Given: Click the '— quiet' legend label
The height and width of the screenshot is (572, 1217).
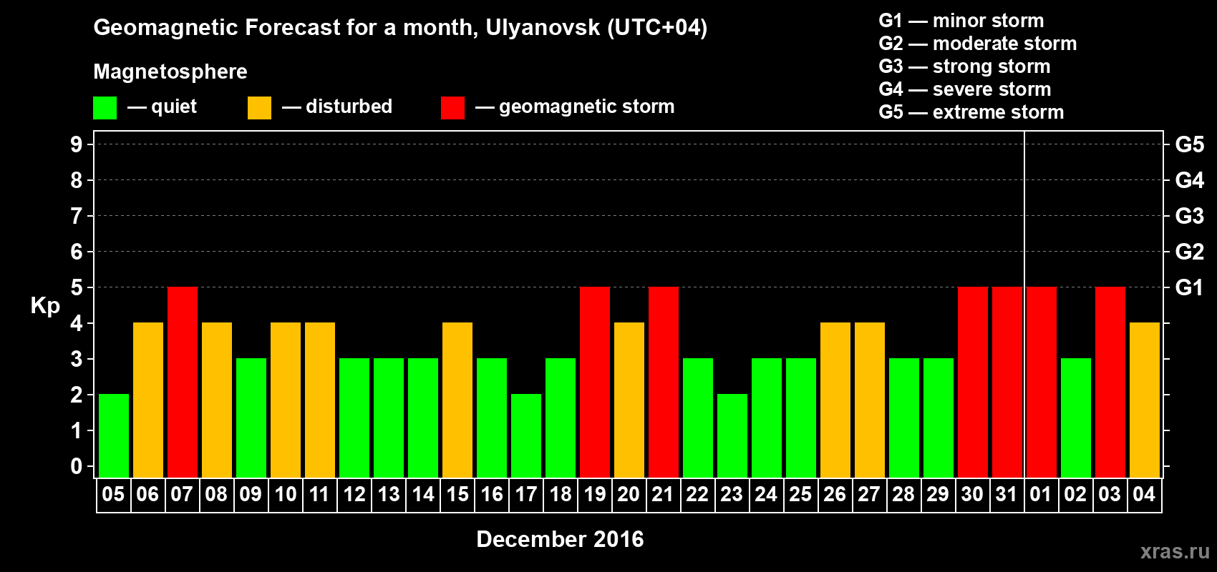Looking at the screenshot, I should click(x=162, y=107).
